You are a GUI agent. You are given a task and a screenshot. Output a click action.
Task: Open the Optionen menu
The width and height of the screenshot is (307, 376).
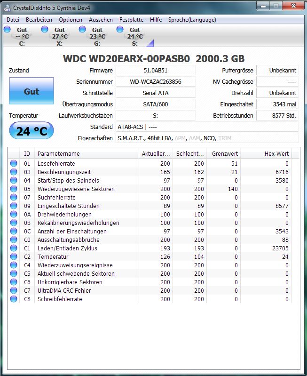point(71,20)
